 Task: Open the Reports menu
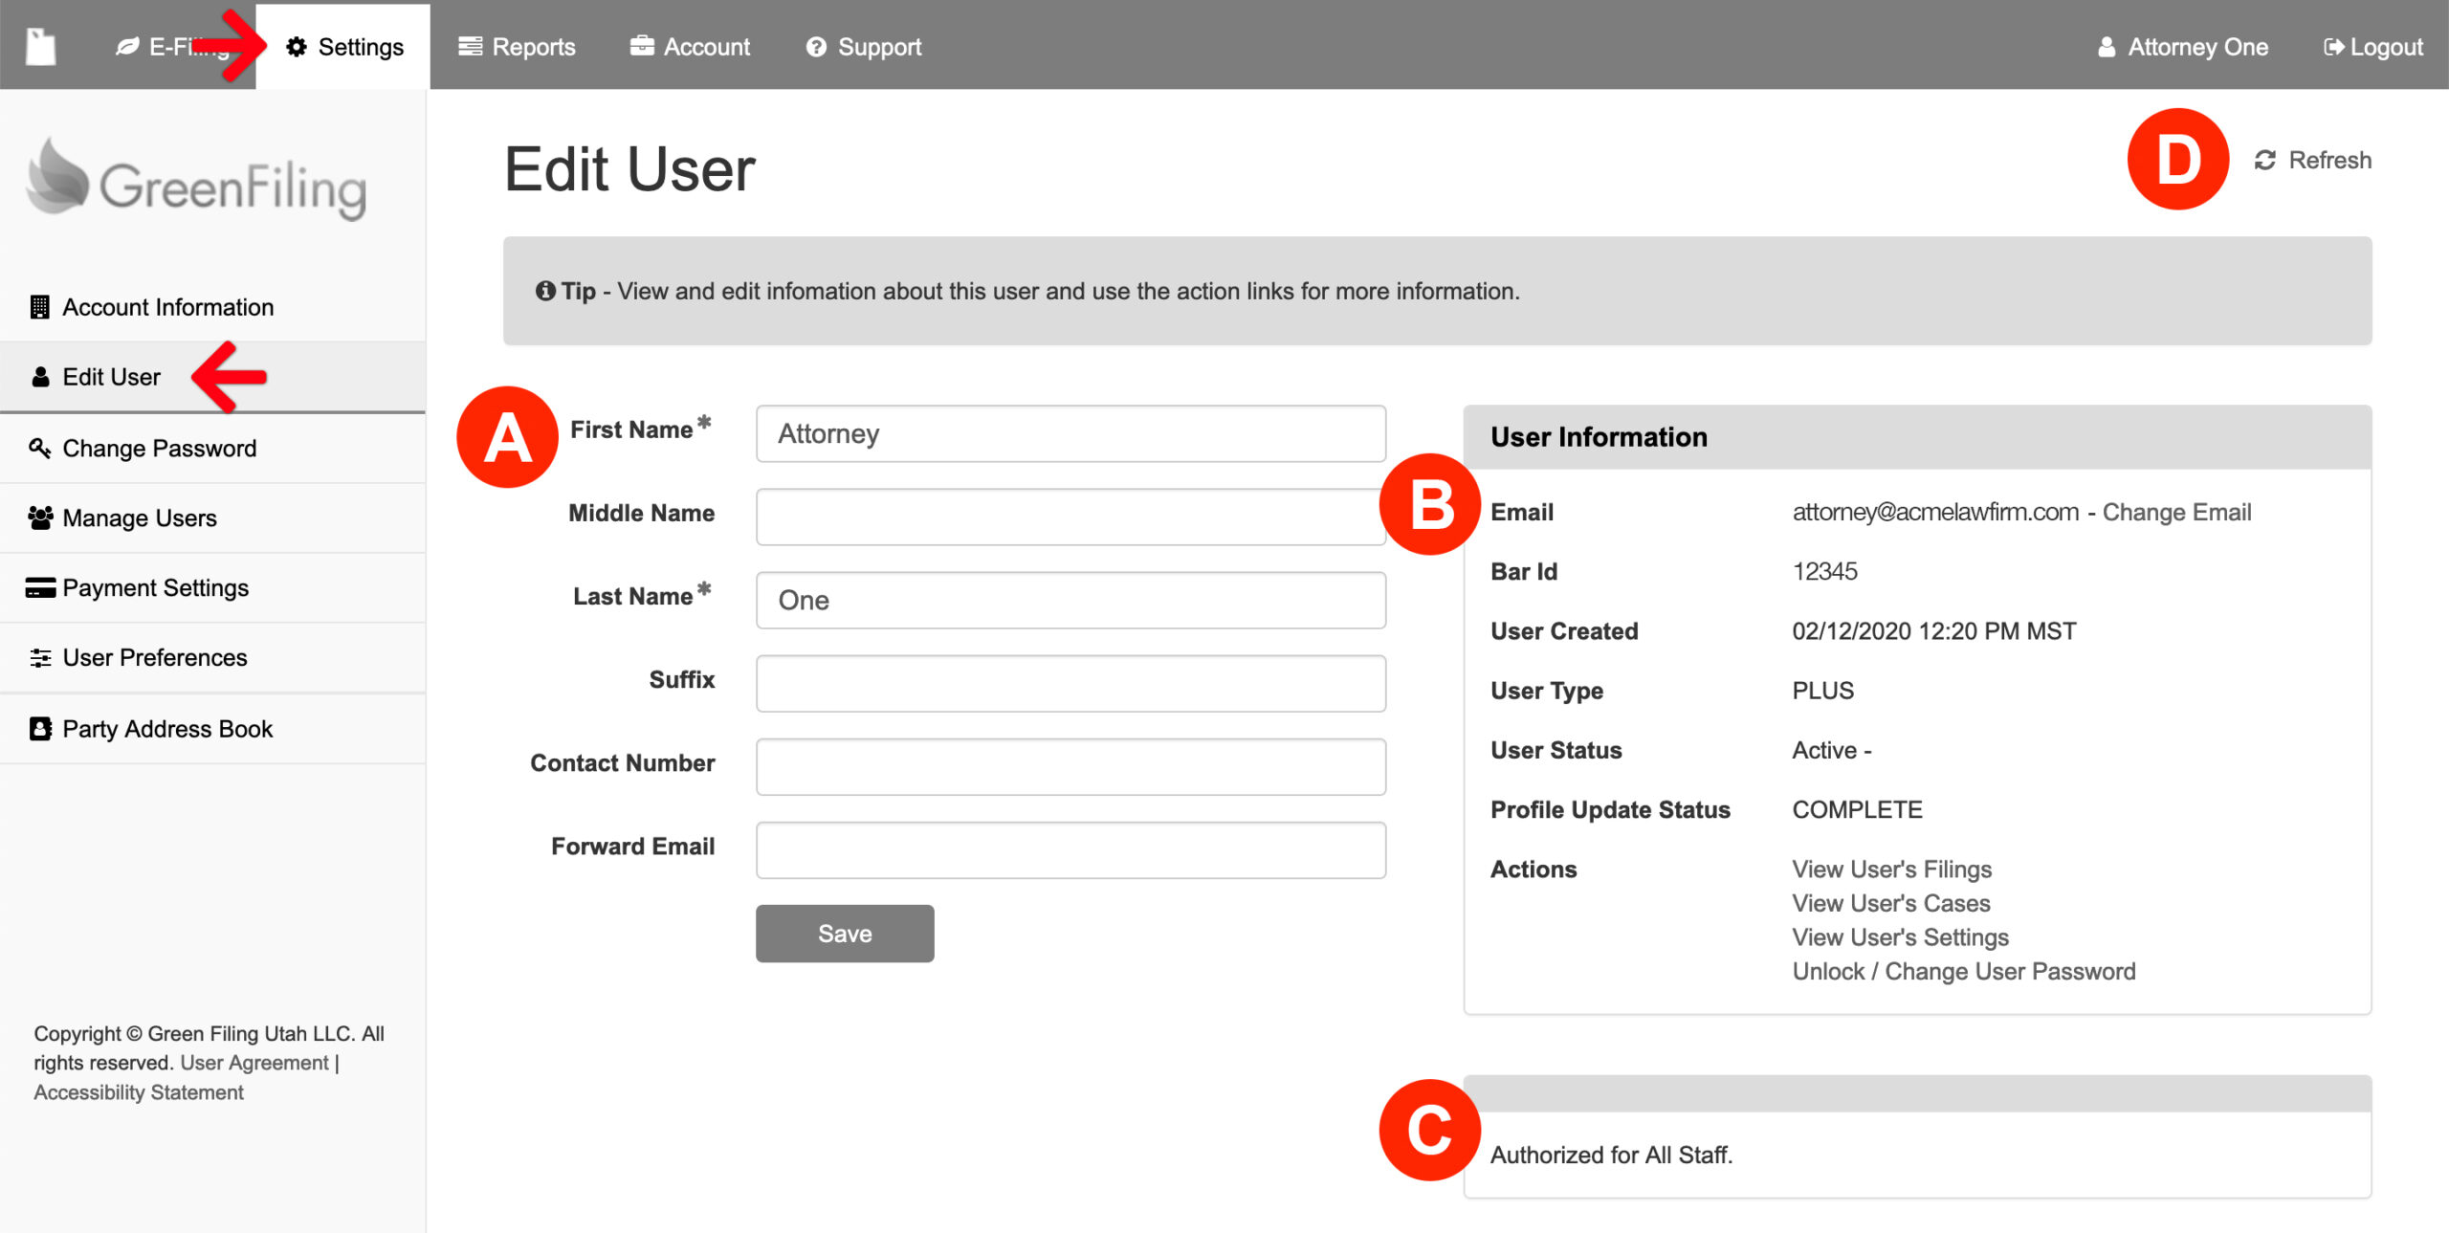(x=517, y=47)
